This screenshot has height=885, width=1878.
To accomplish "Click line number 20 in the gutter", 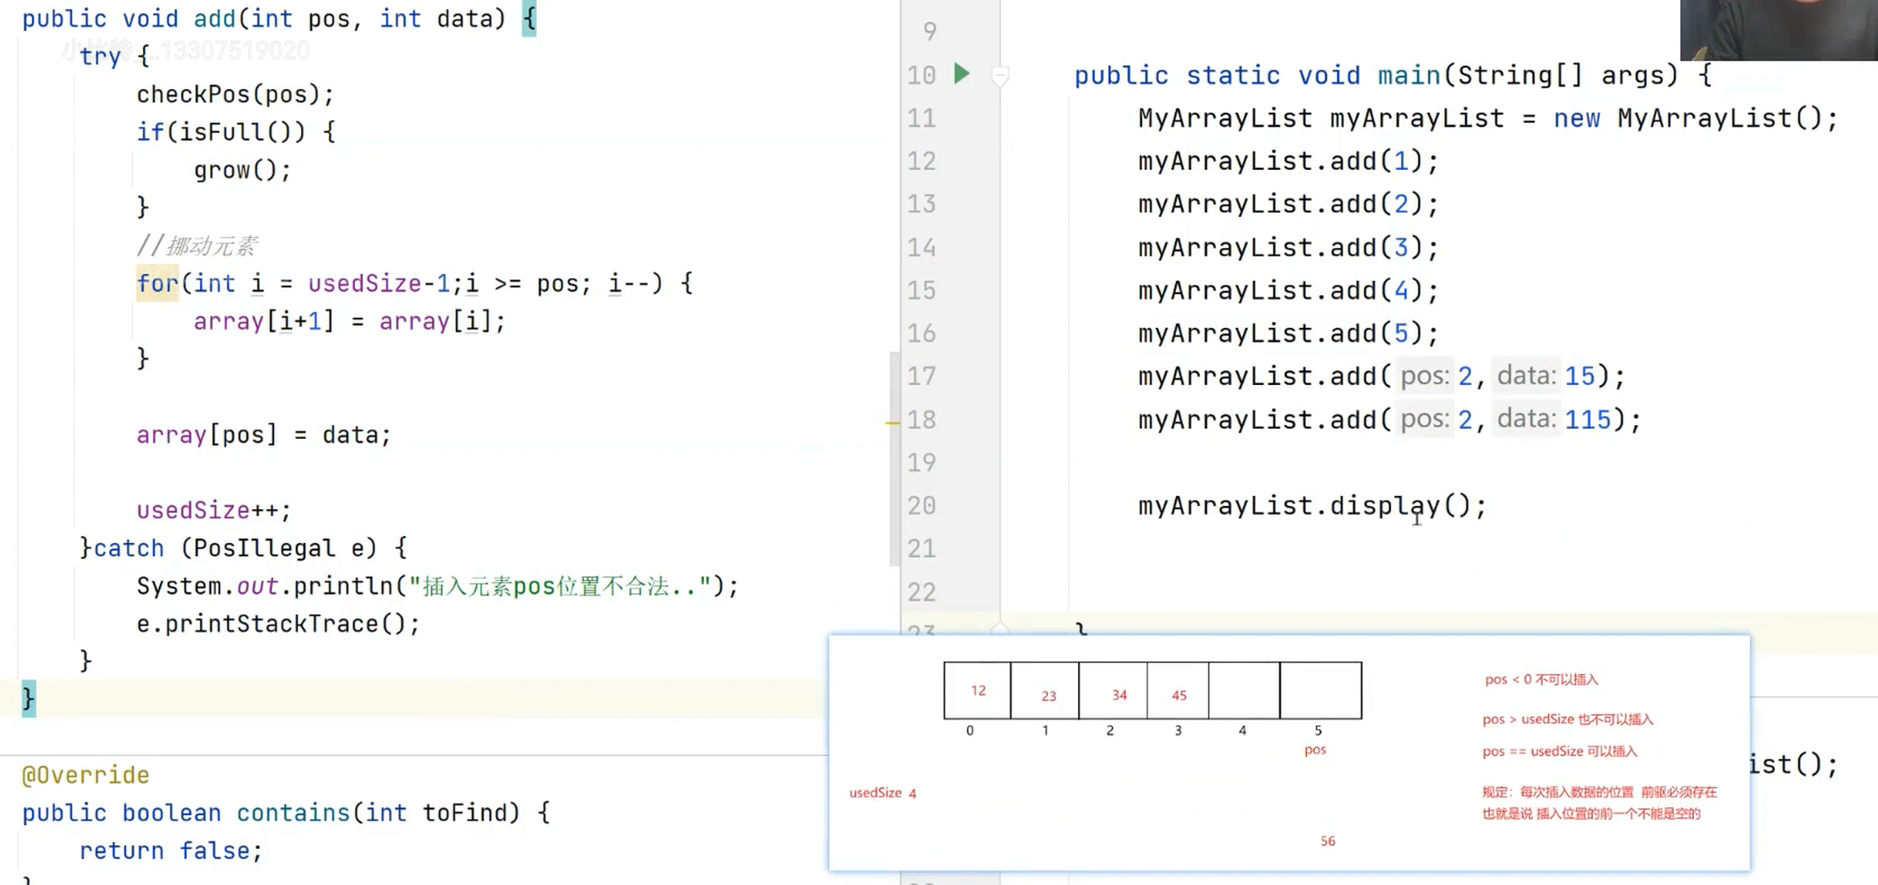I will [x=922, y=506].
